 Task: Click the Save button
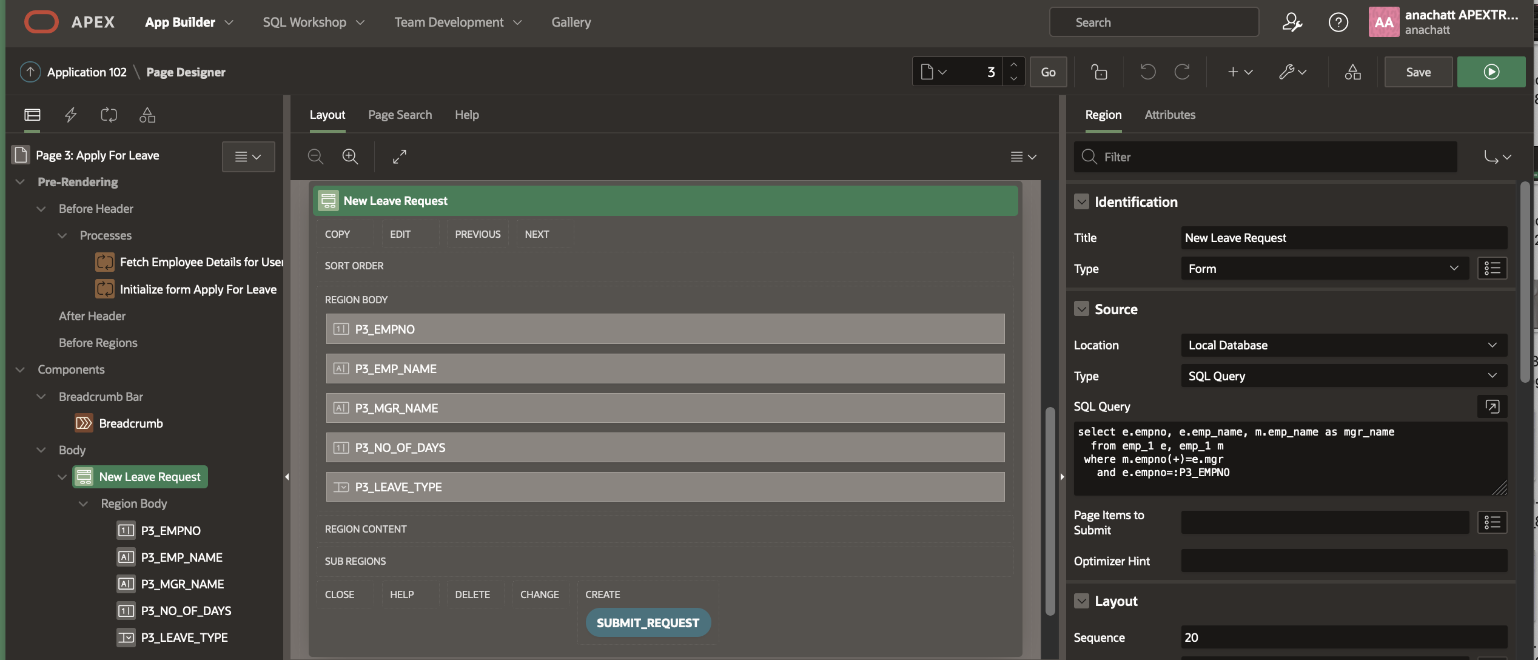point(1418,72)
